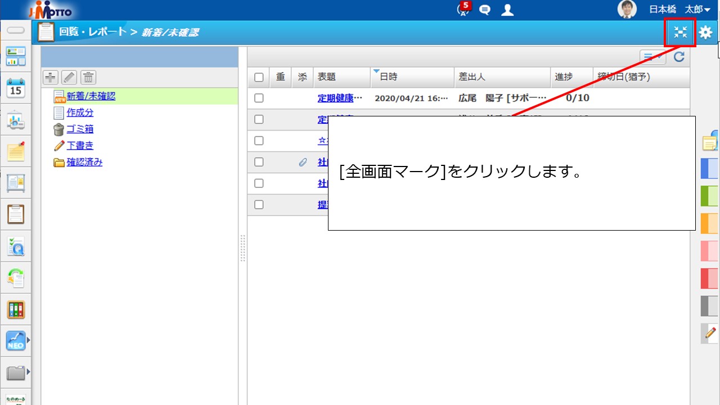Pick the green sticky note color
This screenshot has height=405, width=720.
[710, 196]
